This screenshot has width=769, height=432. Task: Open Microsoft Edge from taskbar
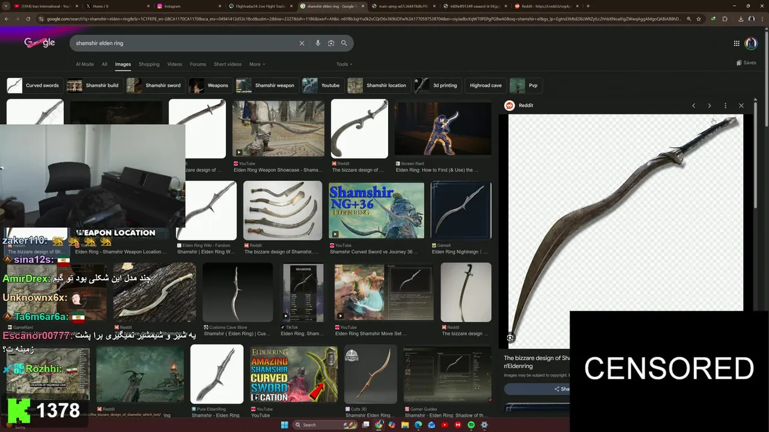419,425
